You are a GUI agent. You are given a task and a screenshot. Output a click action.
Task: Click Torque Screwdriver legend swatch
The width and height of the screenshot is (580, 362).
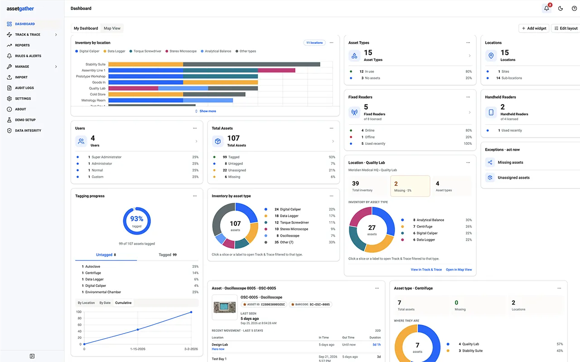tap(130, 51)
